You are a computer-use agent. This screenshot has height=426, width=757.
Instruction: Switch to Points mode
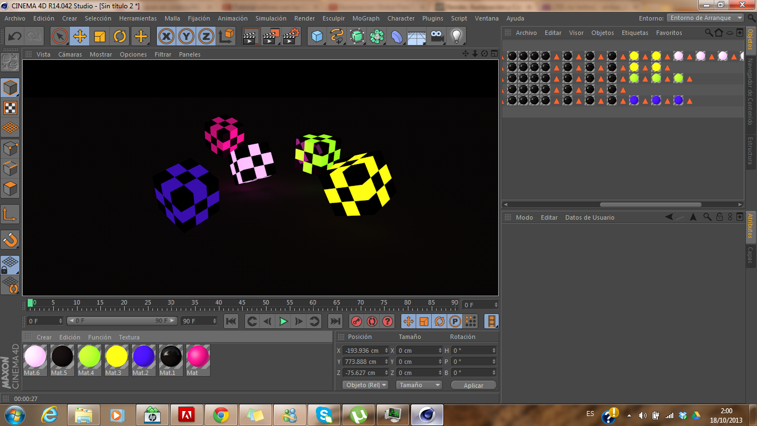[10, 148]
